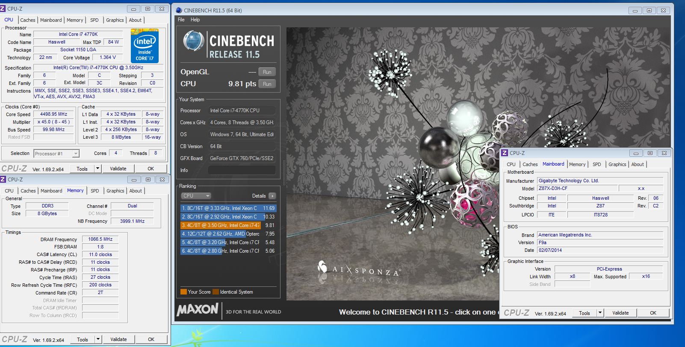Select Graphics tab in Memory CPU-Z window
The width and height of the screenshot is (685, 347).
tap(115, 191)
